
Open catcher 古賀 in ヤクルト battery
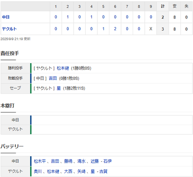(x=103, y=171)
